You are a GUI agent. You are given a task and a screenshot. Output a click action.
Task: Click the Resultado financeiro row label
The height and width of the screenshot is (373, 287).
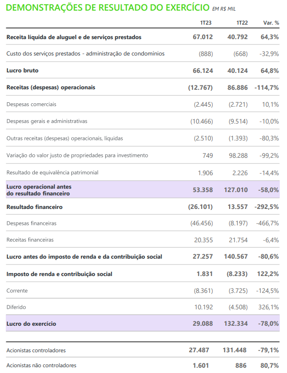(34, 207)
